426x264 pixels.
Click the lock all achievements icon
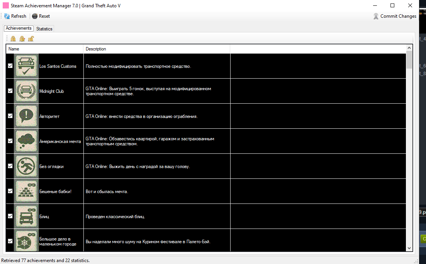click(x=13, y=39)
